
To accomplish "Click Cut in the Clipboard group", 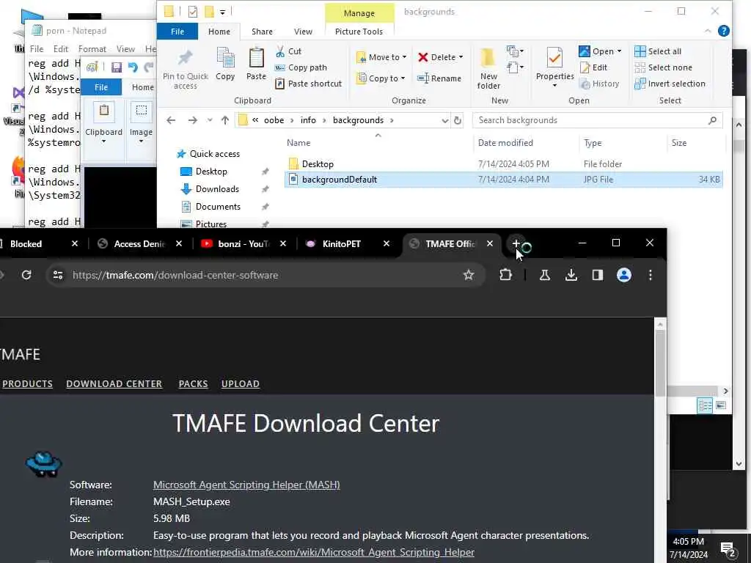I will coord(289,51).
